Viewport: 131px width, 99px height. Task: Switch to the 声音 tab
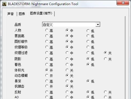click(x=10, y=14)
